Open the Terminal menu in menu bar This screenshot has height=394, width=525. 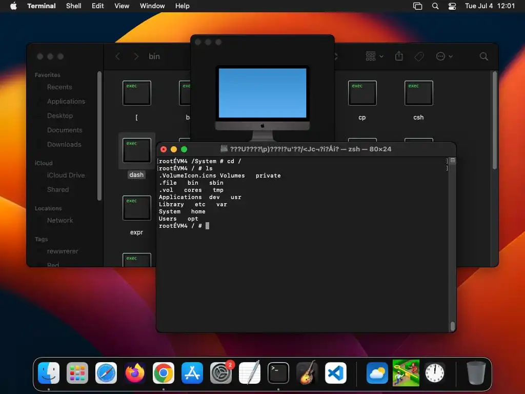click(42, 6)
